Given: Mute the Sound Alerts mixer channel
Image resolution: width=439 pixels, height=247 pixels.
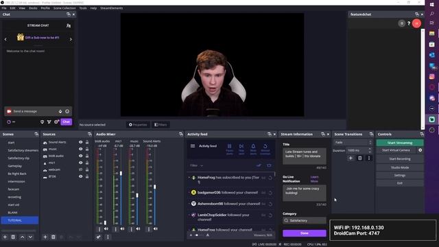Looking at the screenshot, I should click(156, 228).
